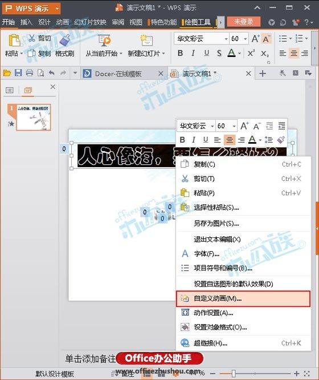
Task: Toggle bold in the ribbon
Action: tap(180, 53)
